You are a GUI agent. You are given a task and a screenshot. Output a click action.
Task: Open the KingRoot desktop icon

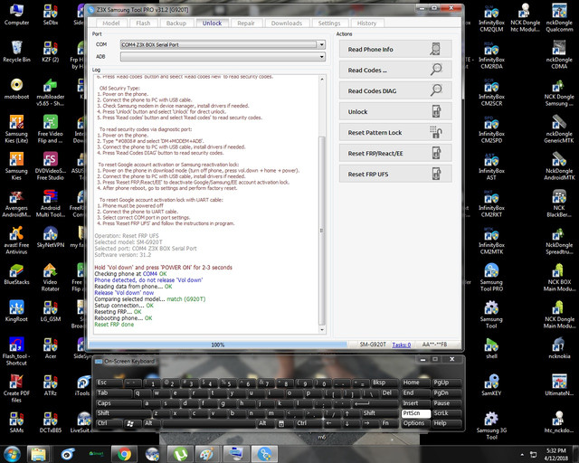pos(16,311)
